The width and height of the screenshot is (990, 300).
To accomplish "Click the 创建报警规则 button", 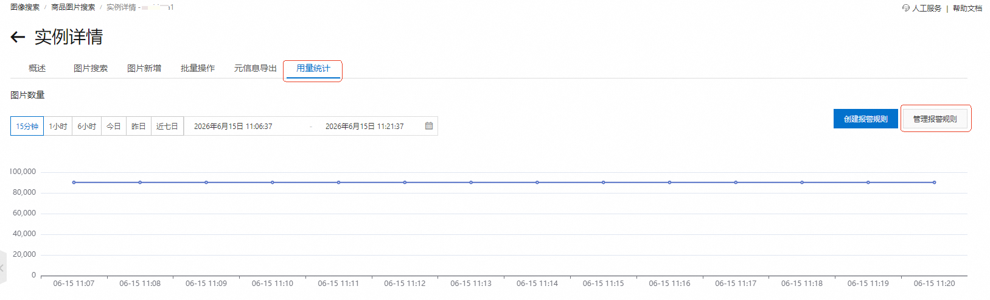I will [866, 119].
